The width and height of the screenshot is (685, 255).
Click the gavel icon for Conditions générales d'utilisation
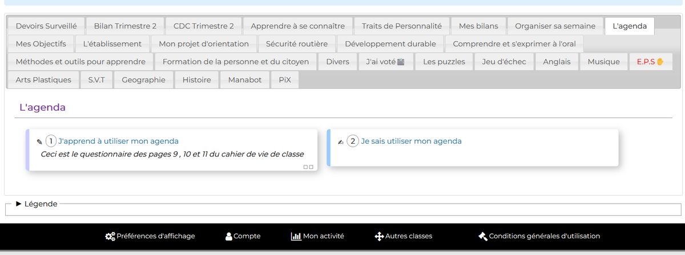[482, 236]
